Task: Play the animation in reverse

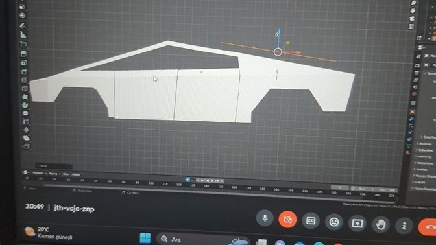Action: click(x=208, y=181)
